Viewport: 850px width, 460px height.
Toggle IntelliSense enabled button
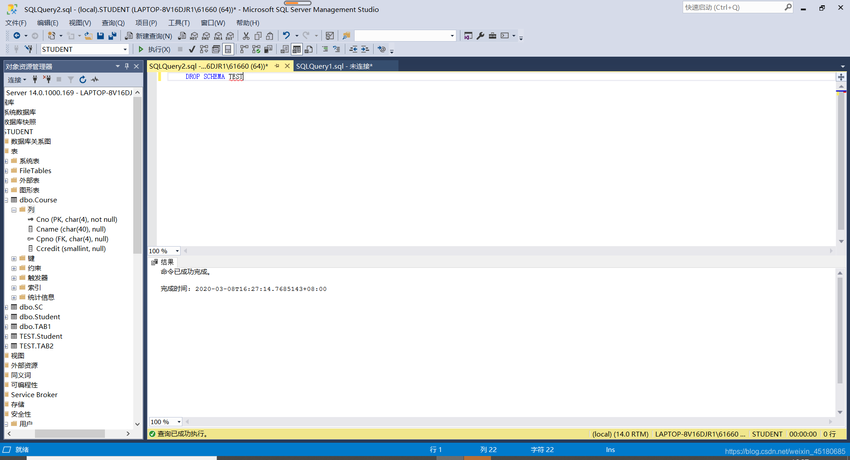click(228, 49)
